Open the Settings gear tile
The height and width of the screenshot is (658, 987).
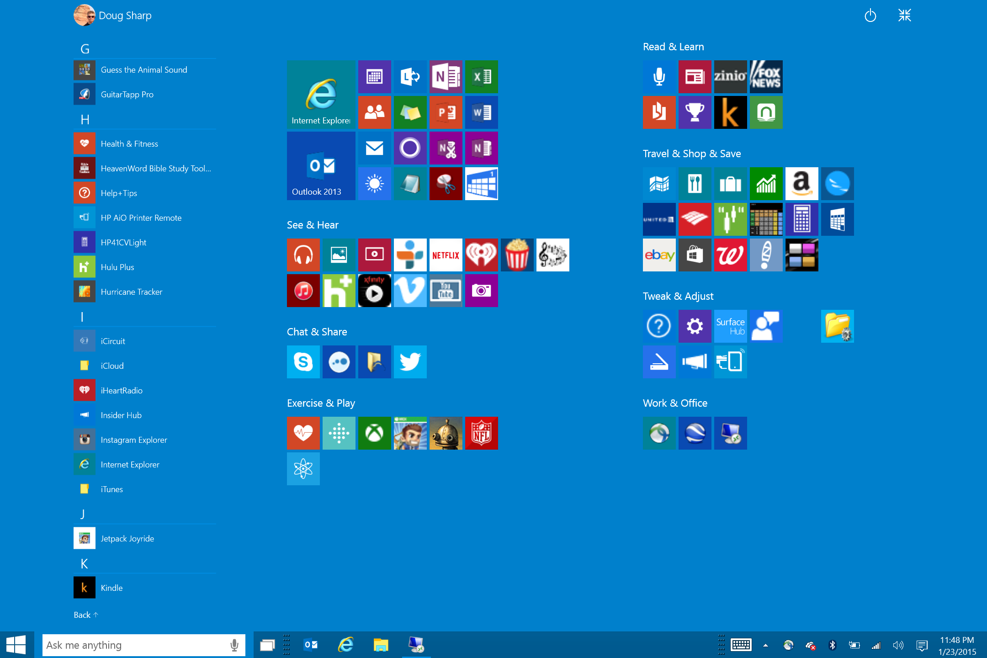695,326
